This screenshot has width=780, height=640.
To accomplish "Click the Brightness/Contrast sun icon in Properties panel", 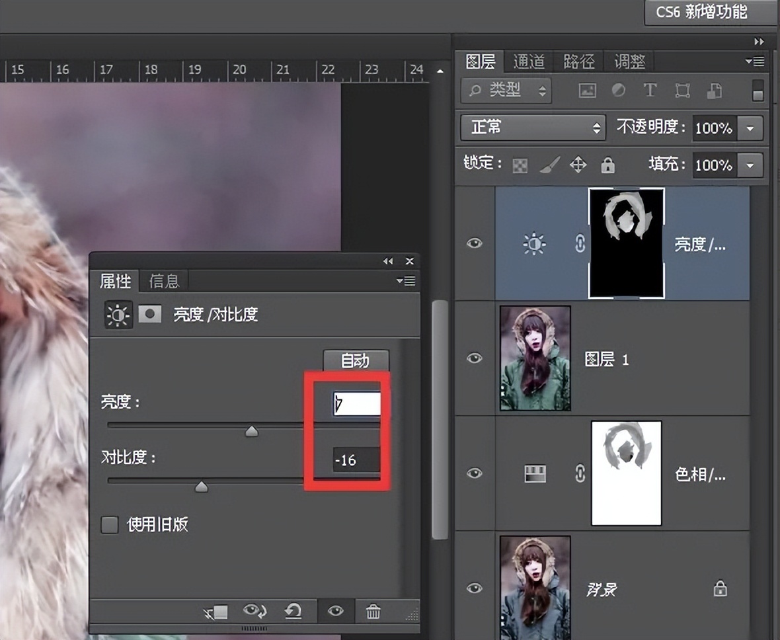I will point(118,315).
